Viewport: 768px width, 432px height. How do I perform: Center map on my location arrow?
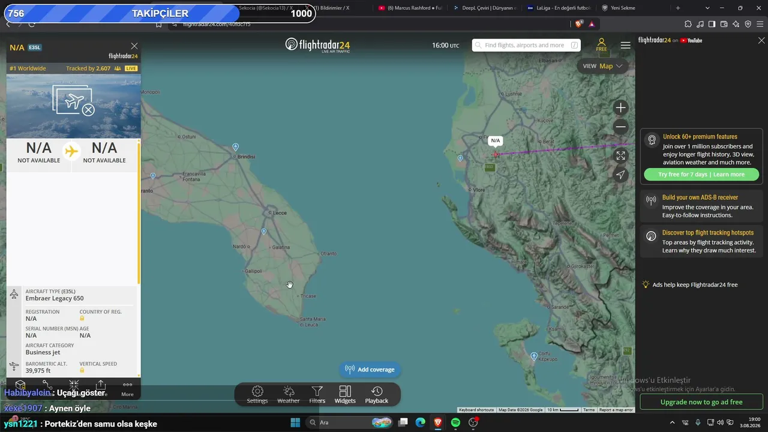click(x=620, y=175)
